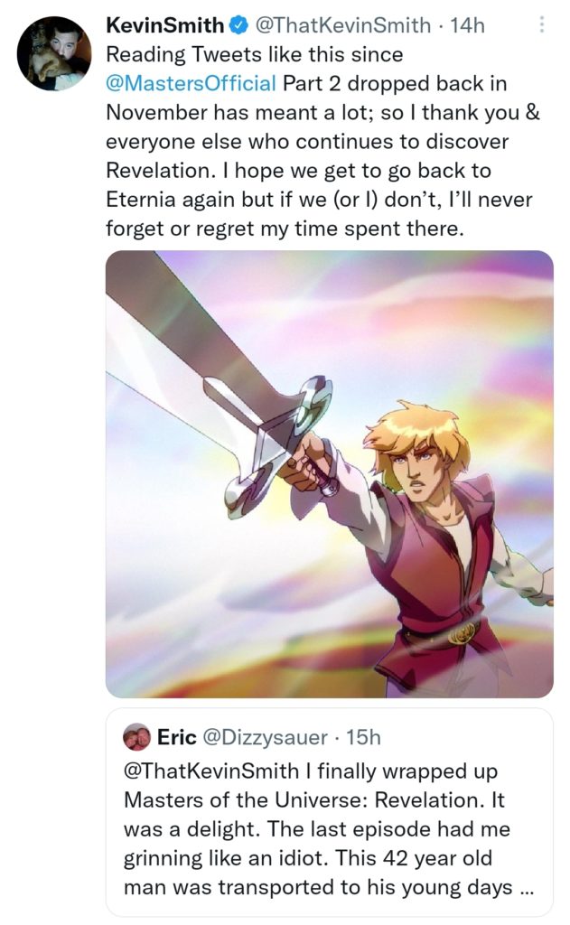Open the @MastersOfficial mention link

tap(192, 84)
